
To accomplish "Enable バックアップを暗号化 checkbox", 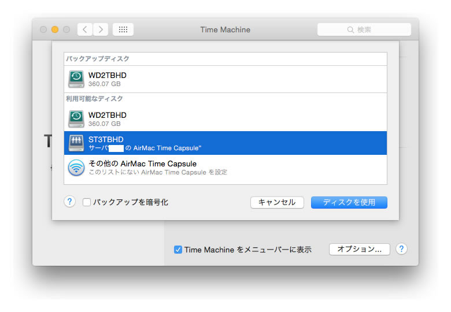I will [87, 202].
